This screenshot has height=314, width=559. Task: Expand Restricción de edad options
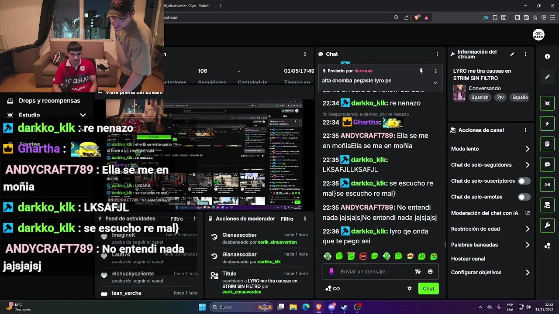528,229
